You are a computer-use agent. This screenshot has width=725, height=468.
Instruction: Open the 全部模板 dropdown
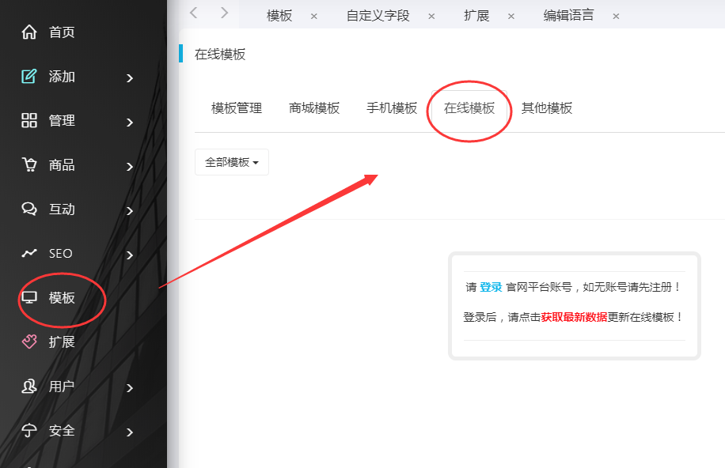[x=231, y=162]
